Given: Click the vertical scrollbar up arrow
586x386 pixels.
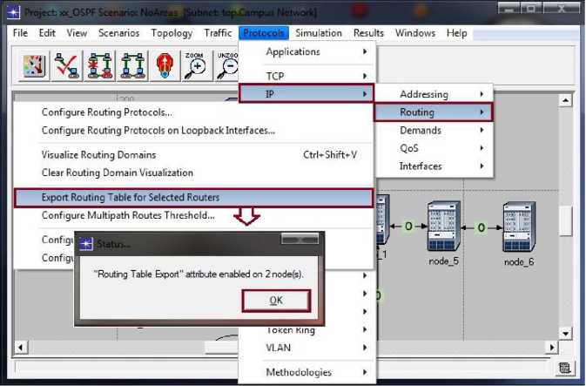Looking at the screenshot, I should click(565, 100).
